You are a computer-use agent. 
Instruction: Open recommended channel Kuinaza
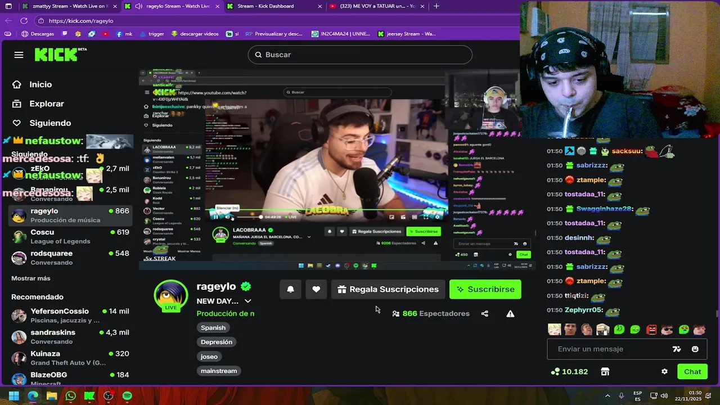pyautogui.click(x=71, y=358)
